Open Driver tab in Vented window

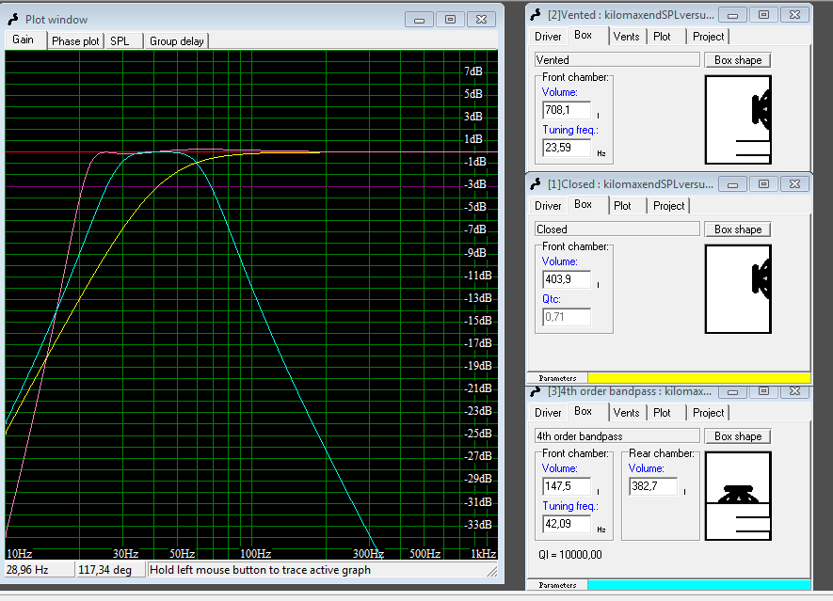[x=548, y=37]
